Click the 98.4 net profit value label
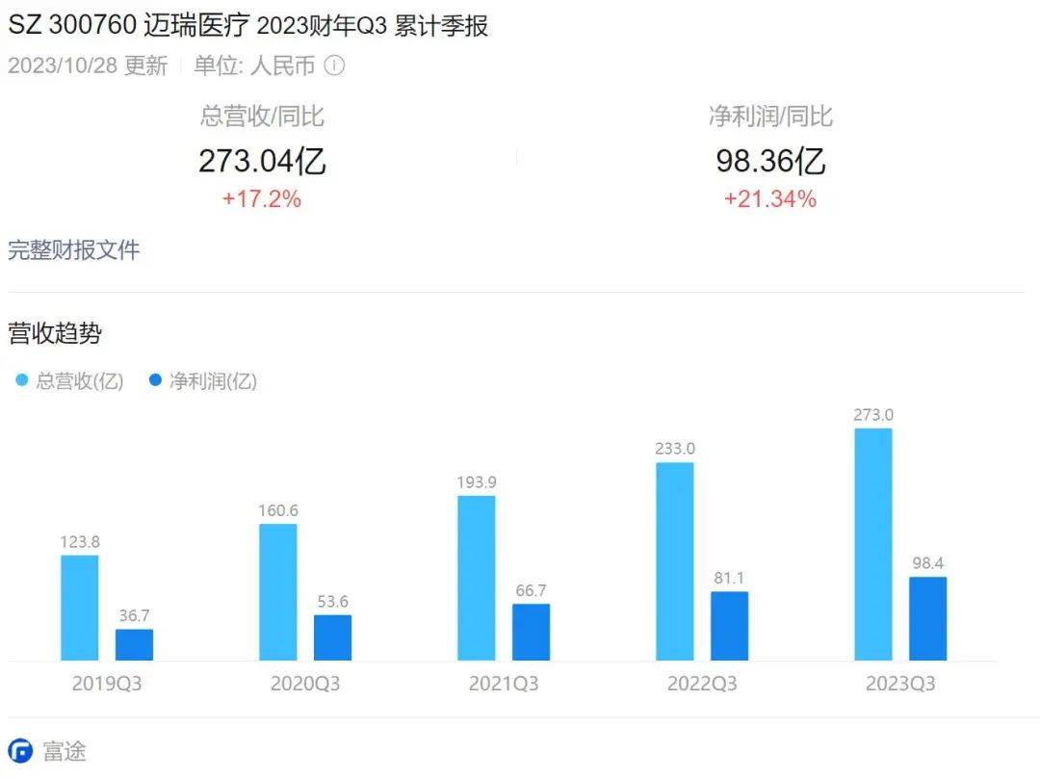Screen dimensions: 1040x779 (x=927, y=563)
